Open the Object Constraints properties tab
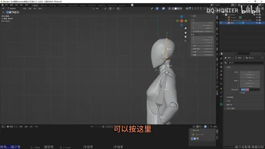 click(221, 96)
